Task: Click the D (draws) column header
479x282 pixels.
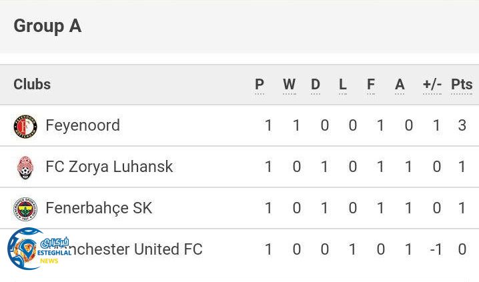Action: [x=316, y=85]
